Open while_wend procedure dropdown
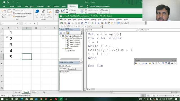 click(x=159, y=30)
